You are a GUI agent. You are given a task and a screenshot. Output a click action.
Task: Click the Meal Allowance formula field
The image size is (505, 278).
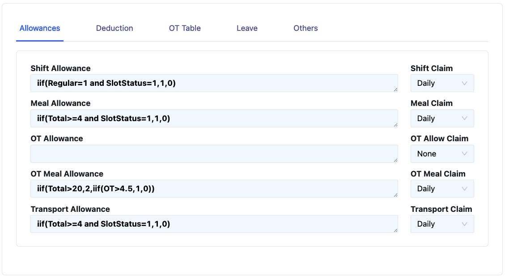[x=214, y=118]
